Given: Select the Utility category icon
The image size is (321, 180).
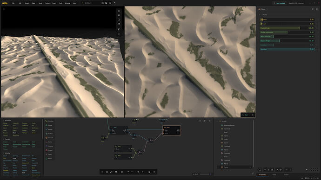Looking at the screenshot, I should [x=47, y=154].
